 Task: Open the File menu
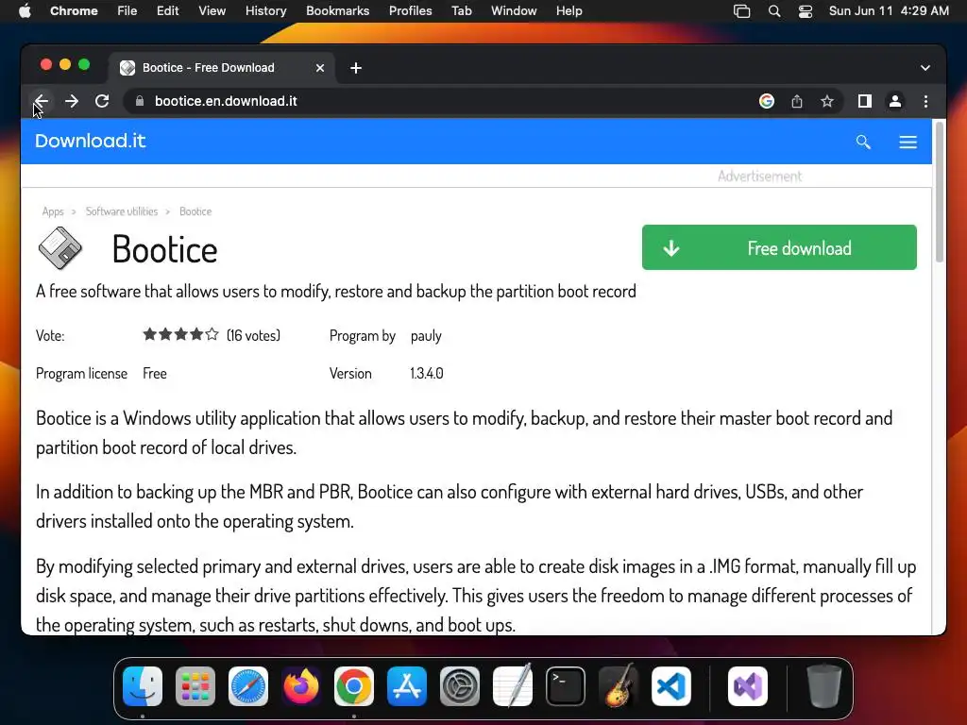click(x=127, y=11)
